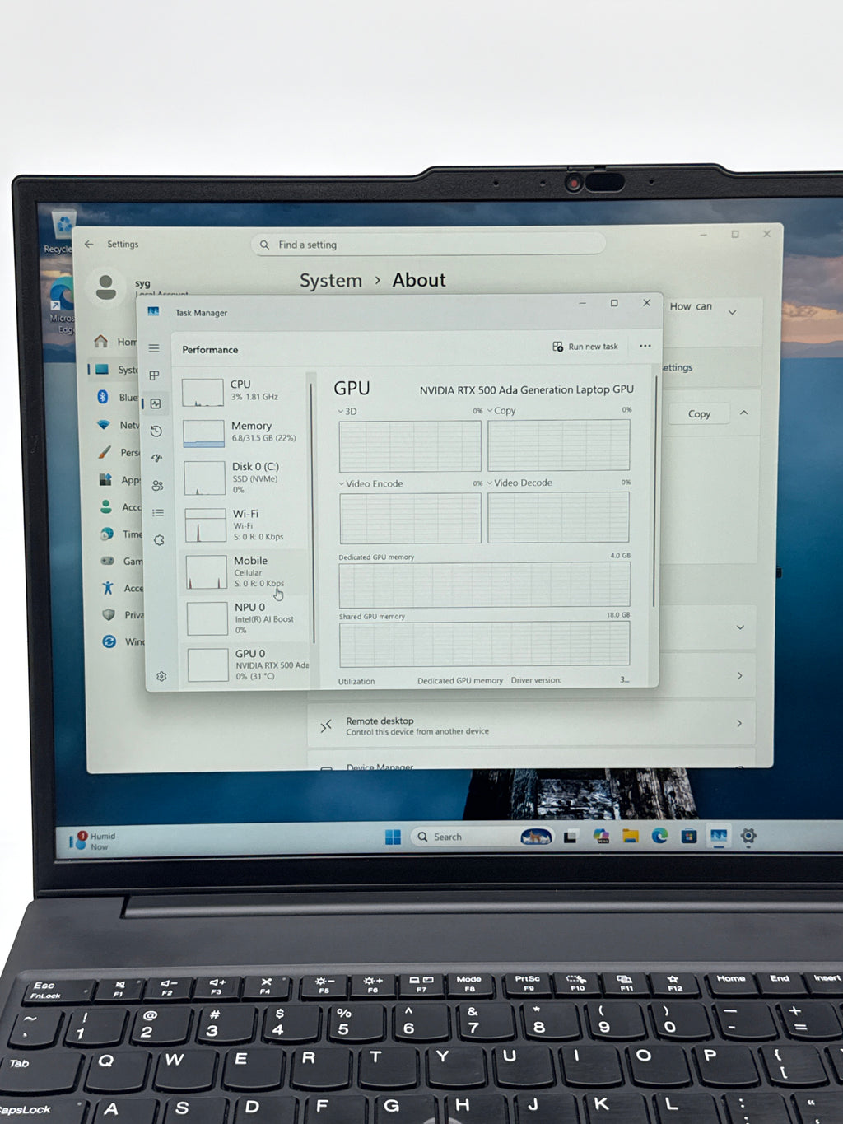Select Disk 0 (C:) performance entry
This screenshot has width=843, height=1124.
tap(245, 478)
